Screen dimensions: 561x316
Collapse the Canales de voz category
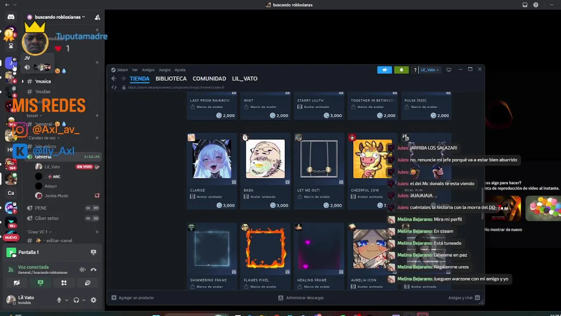43,138
